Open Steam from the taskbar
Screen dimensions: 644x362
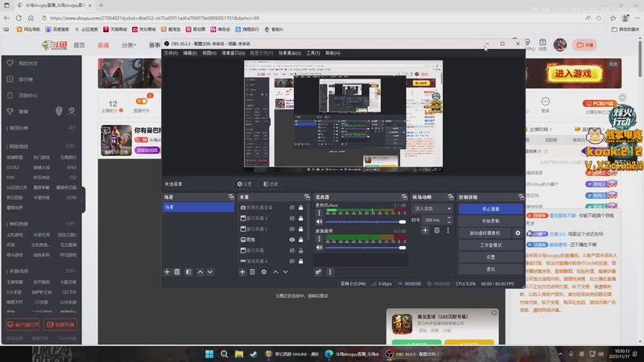click(254, 354)
